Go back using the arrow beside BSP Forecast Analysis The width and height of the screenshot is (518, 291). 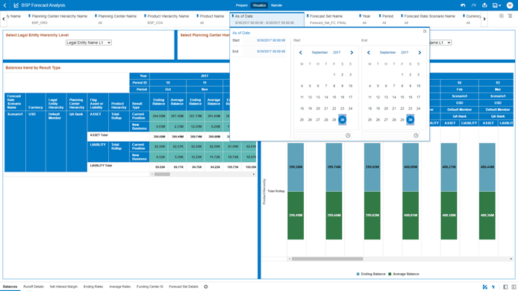[x=5, y=5]
